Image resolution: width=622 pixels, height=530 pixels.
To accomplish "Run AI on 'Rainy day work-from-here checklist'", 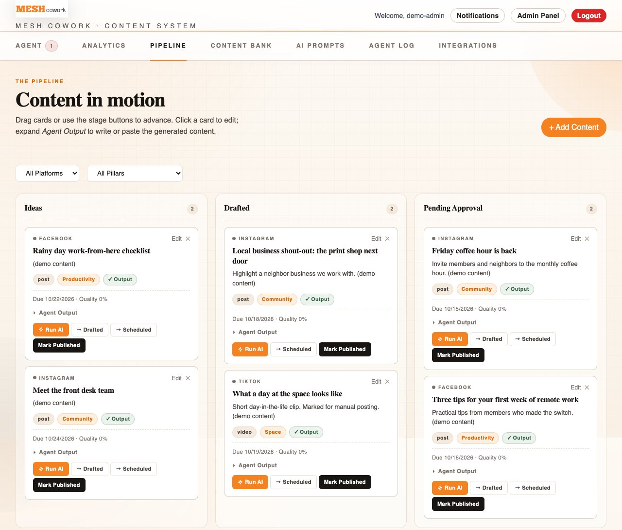I will 51,330.
